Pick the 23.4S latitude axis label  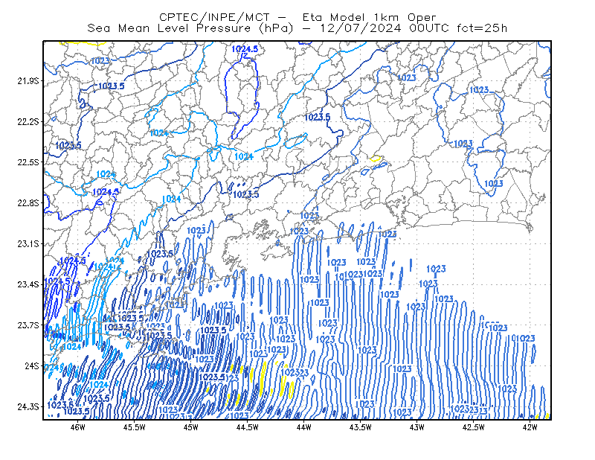tap(28, 284)
